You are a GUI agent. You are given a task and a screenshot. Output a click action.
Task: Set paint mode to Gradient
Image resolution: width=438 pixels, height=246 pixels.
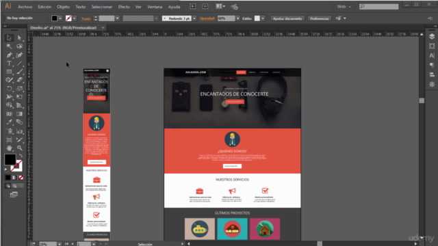[x=14, y=178]
